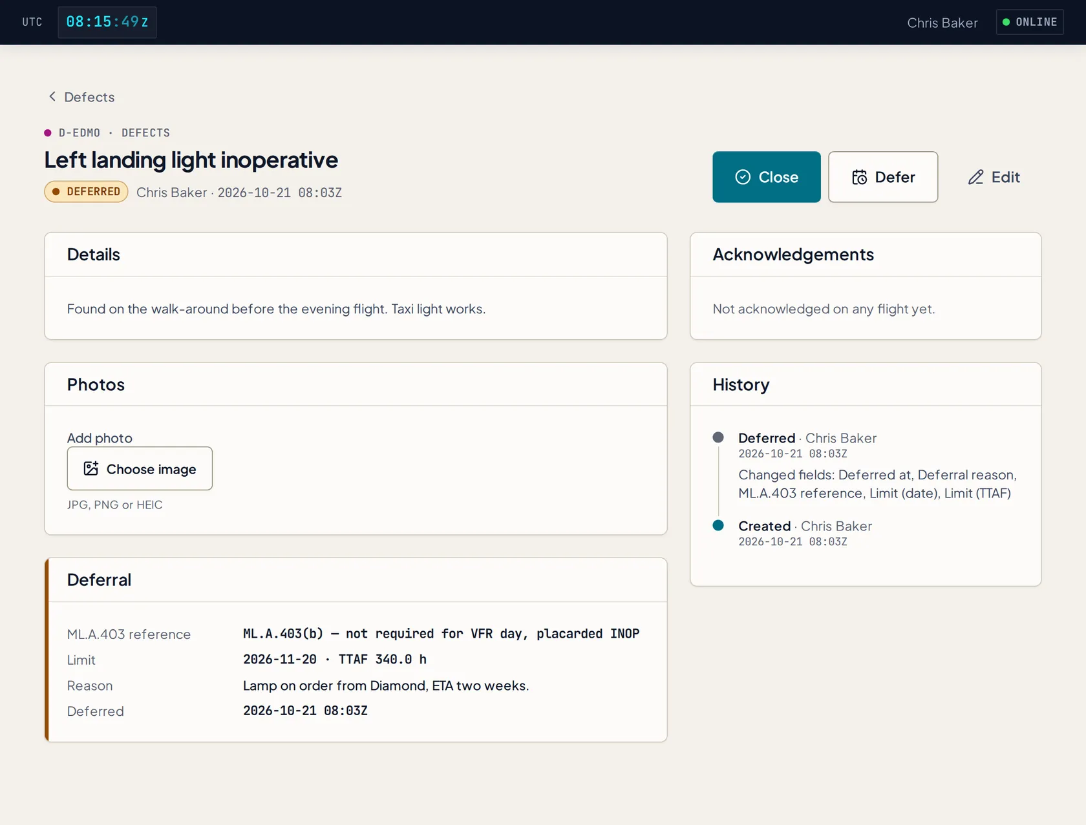Click the pencil icon beside Edit

pos(975,177)
